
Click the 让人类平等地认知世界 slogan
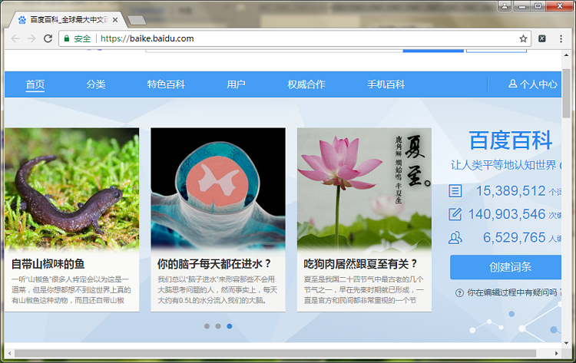[x=504, y=166]
